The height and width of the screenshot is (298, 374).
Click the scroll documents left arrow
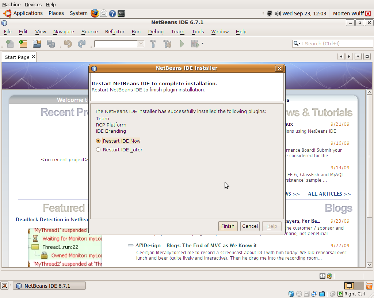(341, 57)
